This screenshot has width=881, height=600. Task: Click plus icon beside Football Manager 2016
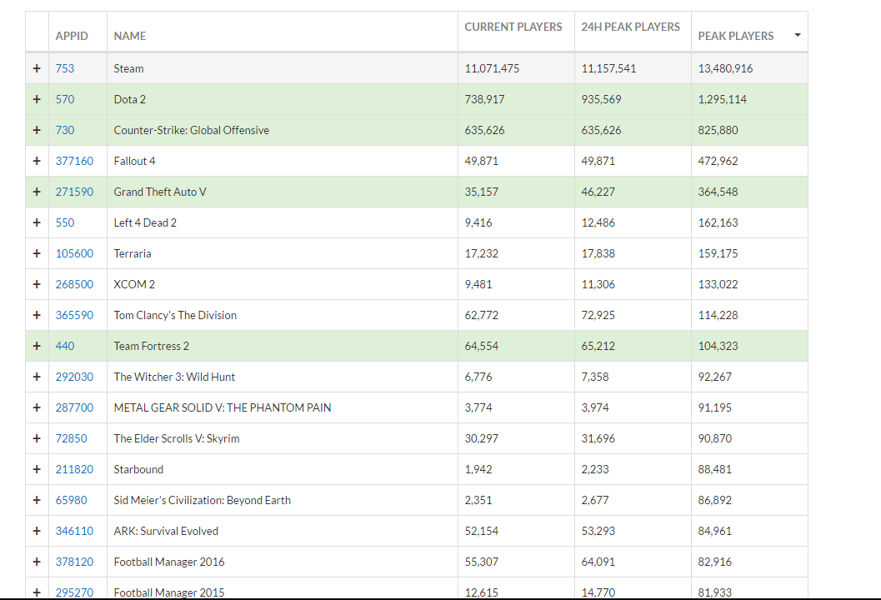click(37, 562)
